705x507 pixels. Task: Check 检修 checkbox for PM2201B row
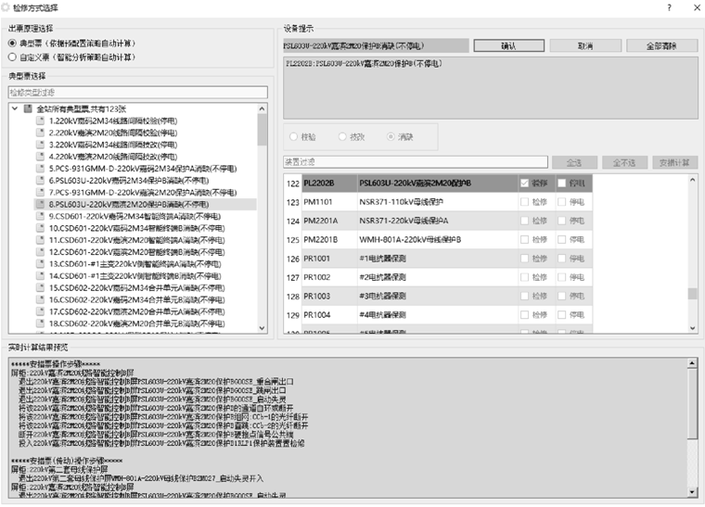[x=524, y=239]
